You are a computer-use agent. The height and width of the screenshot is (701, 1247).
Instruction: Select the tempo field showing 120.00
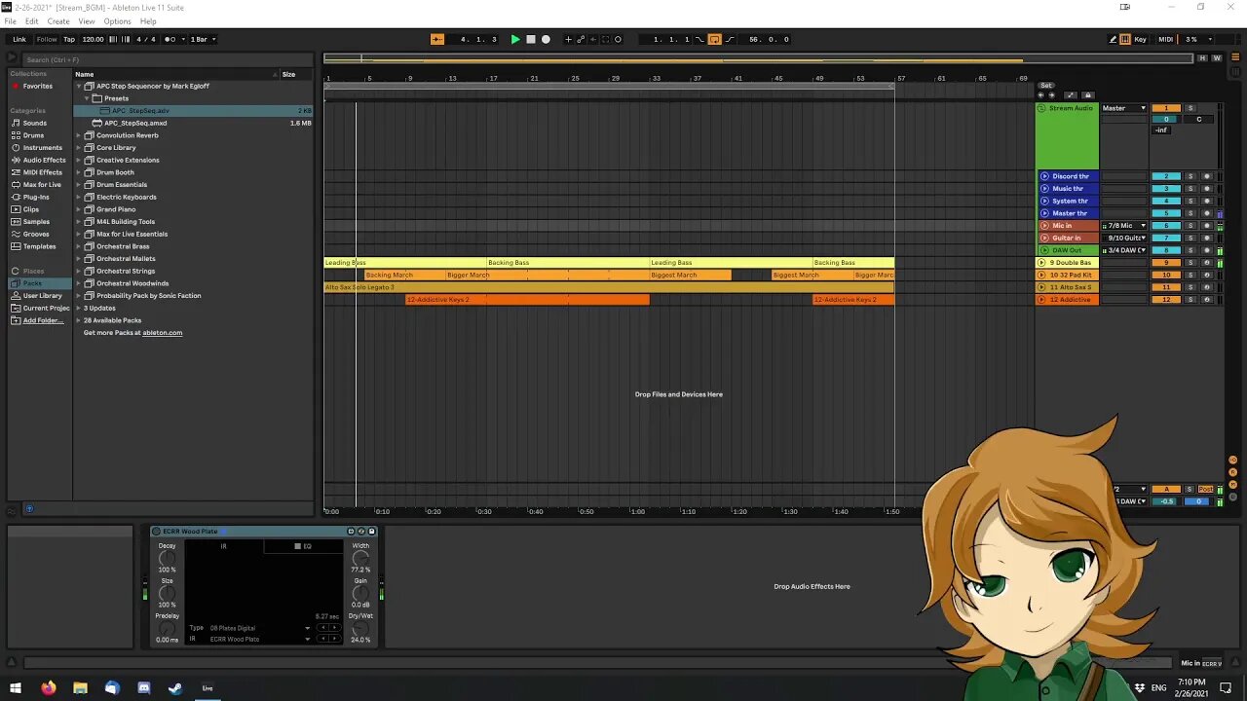pyautogui.click(x=93, y=39)
